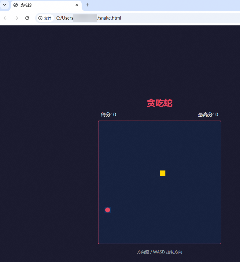This screenshot has width=240, height=262.
Task: Click the 得分: 0 score label
Action: pos(109,114)
